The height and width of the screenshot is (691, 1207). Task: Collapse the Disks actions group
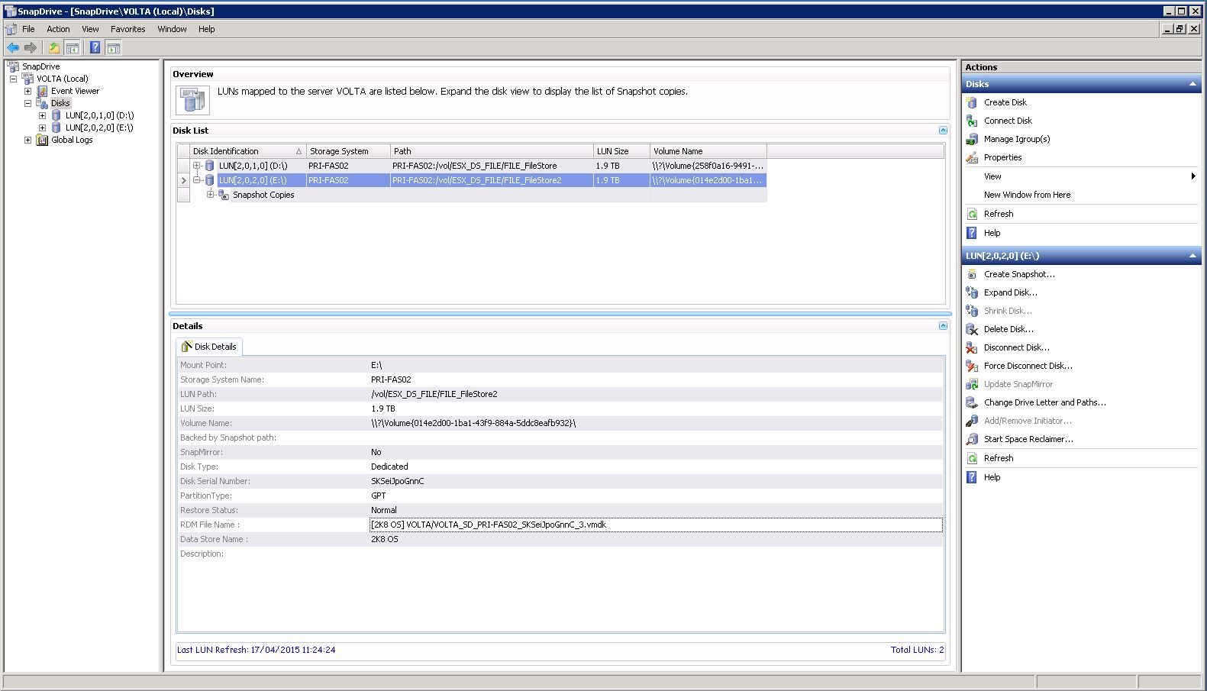[x=1192, y=84]
